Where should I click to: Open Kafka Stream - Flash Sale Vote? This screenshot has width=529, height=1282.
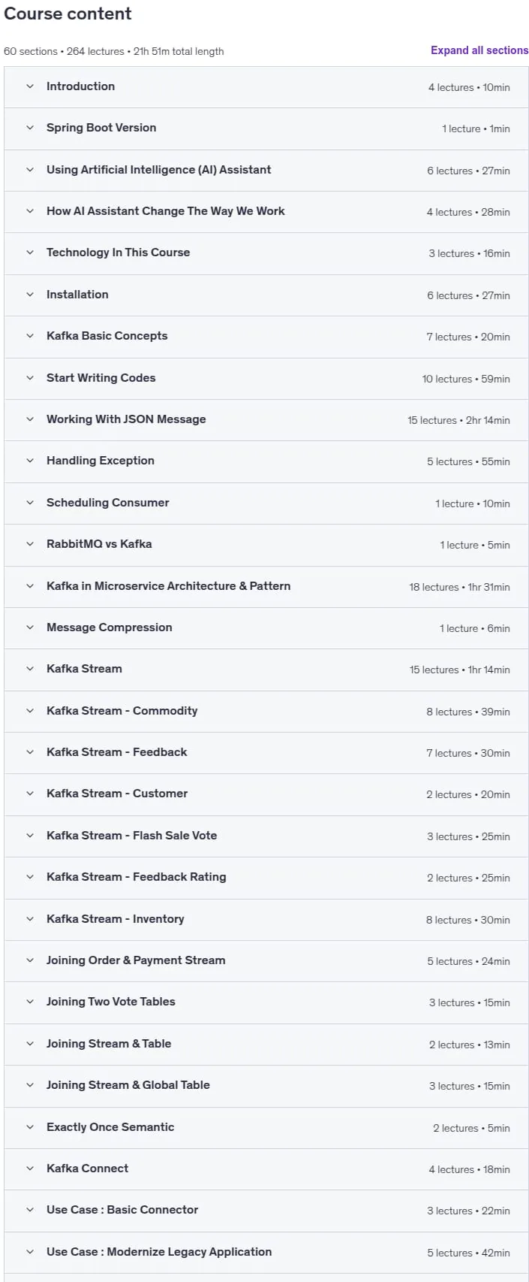[x=266, y=836]
